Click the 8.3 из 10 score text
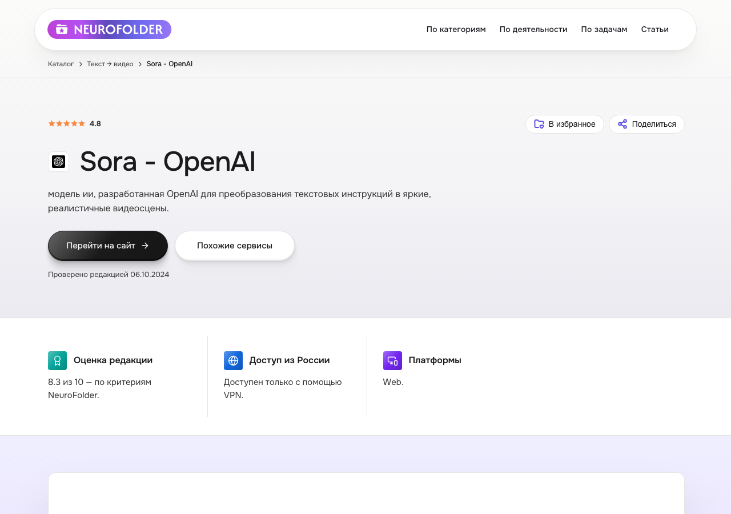The image size is (731, 514). (100, 388)
